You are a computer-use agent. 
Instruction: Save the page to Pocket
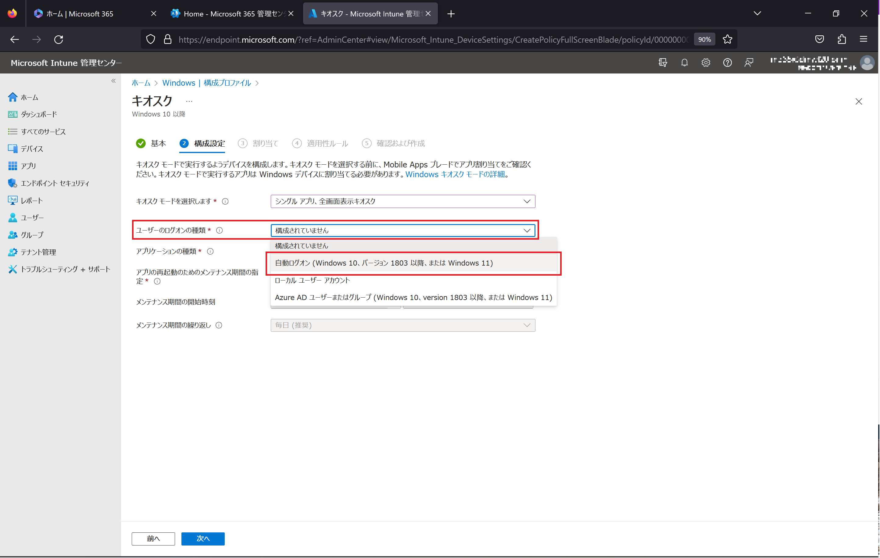point(819,39)
